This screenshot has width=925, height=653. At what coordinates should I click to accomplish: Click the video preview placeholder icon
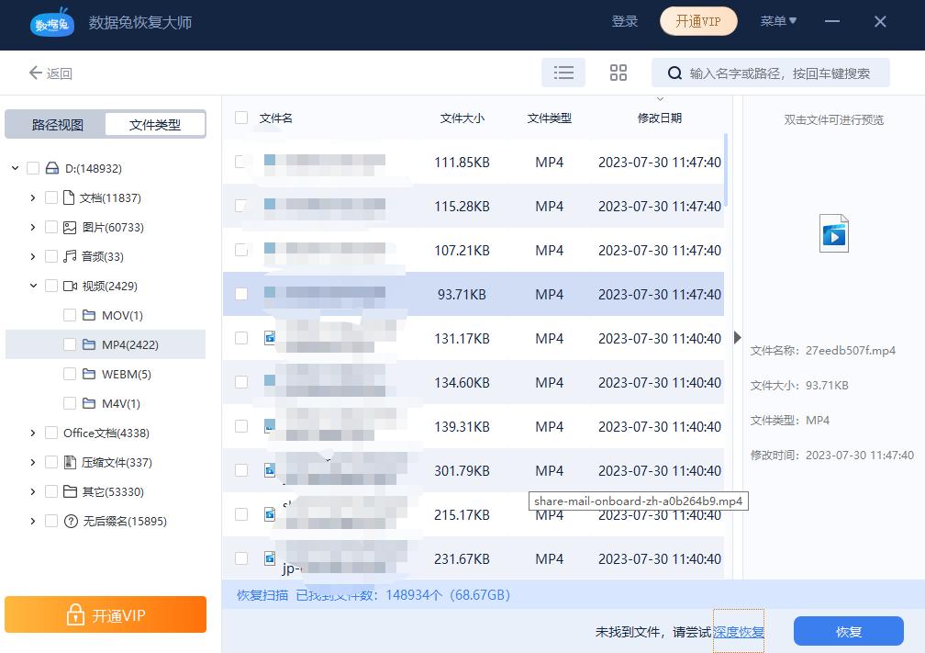tap(833, 232)
